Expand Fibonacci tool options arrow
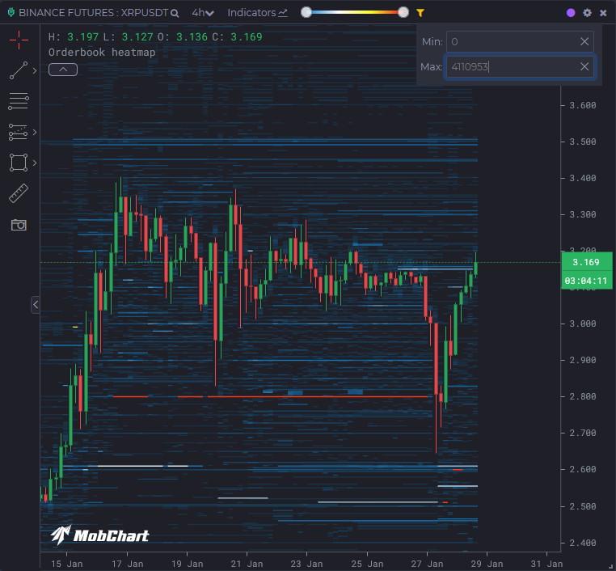Screen dimensions: 616x571 35,132
